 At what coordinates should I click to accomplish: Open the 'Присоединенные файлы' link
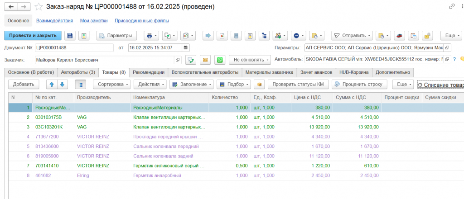click(142, 21)
